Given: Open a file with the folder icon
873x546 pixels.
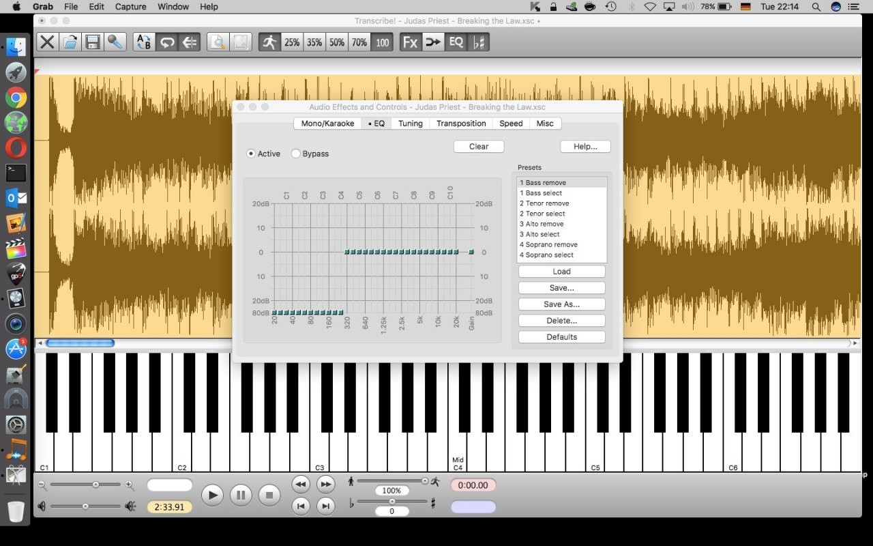Looking at the screenshot, I should tap(70, 42).
